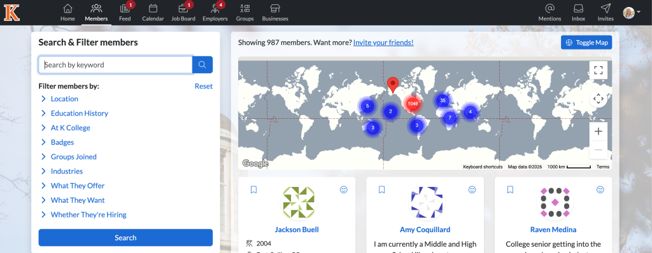The image size is (652, 253).
Task: Open Amy Coquillard's avatar
Action: 427,202
